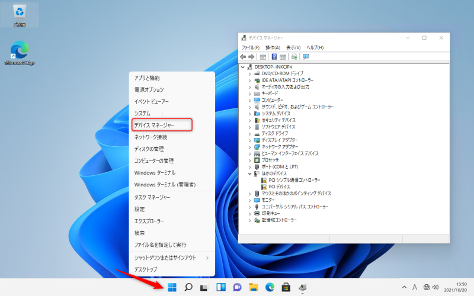Expand ネットワーク アダプター node
The height and width of the screenshot is (296, 474).
tap(249, 147)
